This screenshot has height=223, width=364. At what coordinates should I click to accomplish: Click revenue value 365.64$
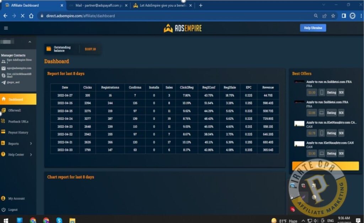(x=268, y=150)
